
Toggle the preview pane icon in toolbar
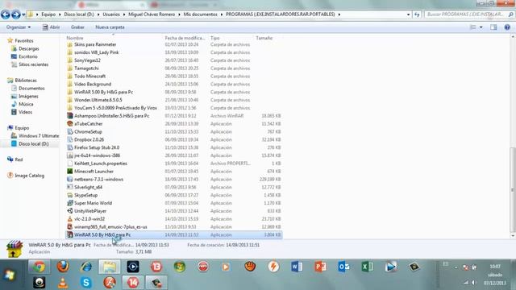[493, 27]
